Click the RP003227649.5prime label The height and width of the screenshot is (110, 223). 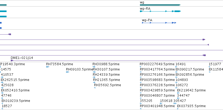tap(157, 64)
